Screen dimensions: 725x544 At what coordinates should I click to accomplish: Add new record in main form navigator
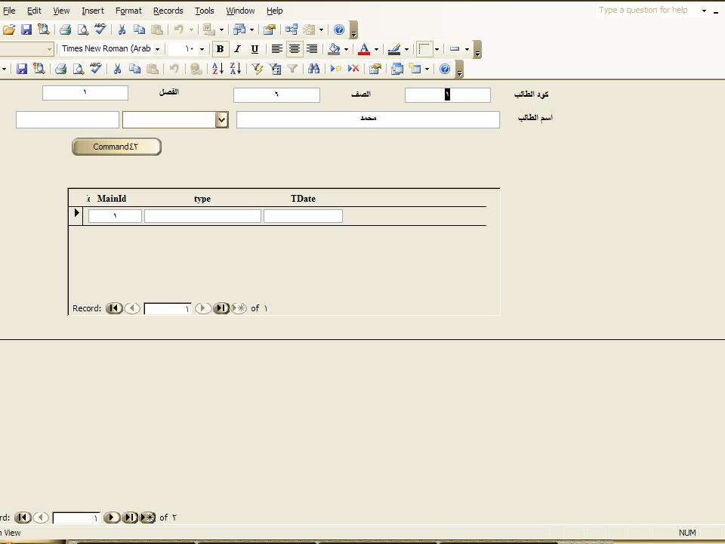[148, 517]
